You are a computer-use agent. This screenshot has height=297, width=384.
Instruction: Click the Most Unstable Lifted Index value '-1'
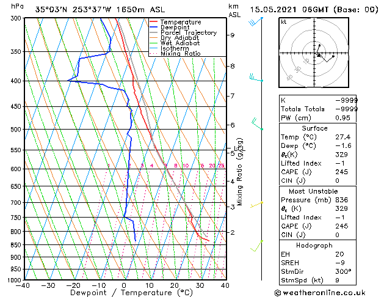pyautogui.click(x=340, y=218)
